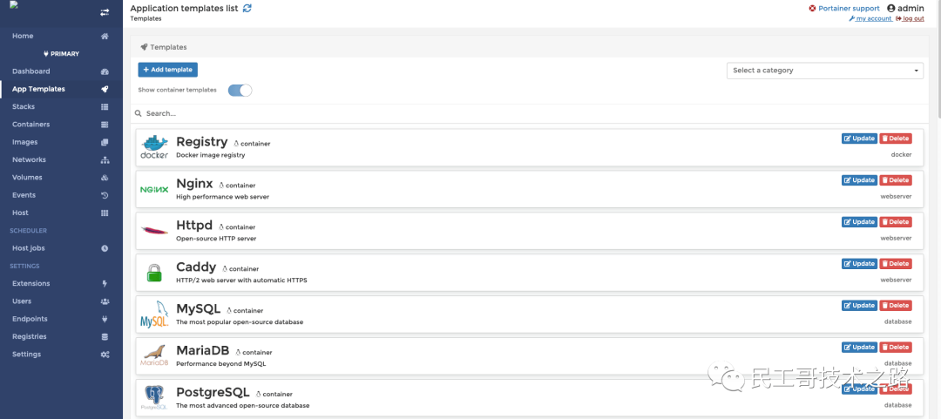Click the Add template button
Image resolution: width=941 pixels, height=419 pixels.
[167, 70]
